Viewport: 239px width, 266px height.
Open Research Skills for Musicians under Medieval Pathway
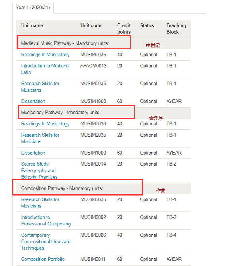40,87
